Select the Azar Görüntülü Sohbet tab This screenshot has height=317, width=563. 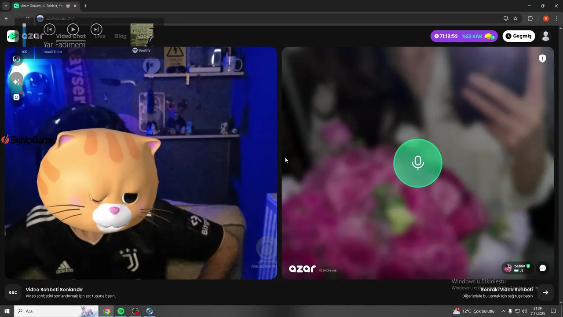pyautogui.click(x=45, y=6)
